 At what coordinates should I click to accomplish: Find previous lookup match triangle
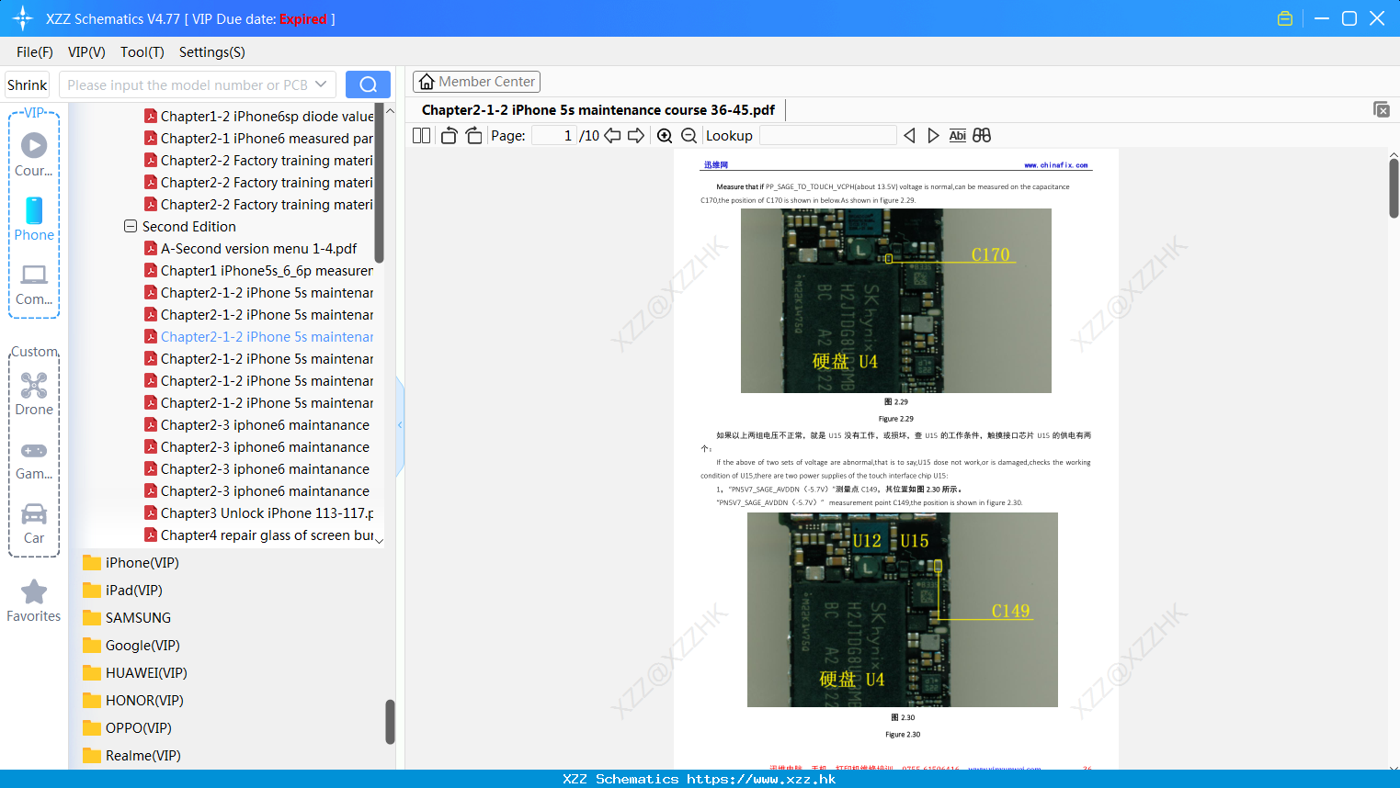(909, 136)
